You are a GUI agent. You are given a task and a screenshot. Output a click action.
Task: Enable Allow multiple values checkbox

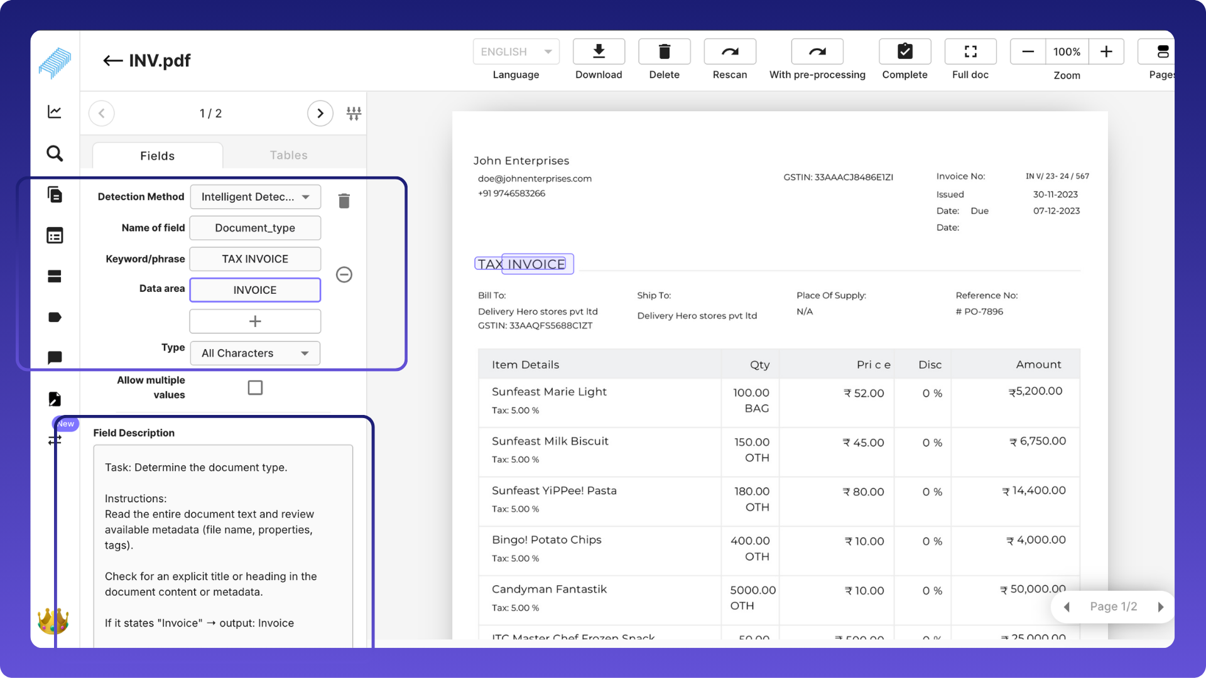point(255,388)
